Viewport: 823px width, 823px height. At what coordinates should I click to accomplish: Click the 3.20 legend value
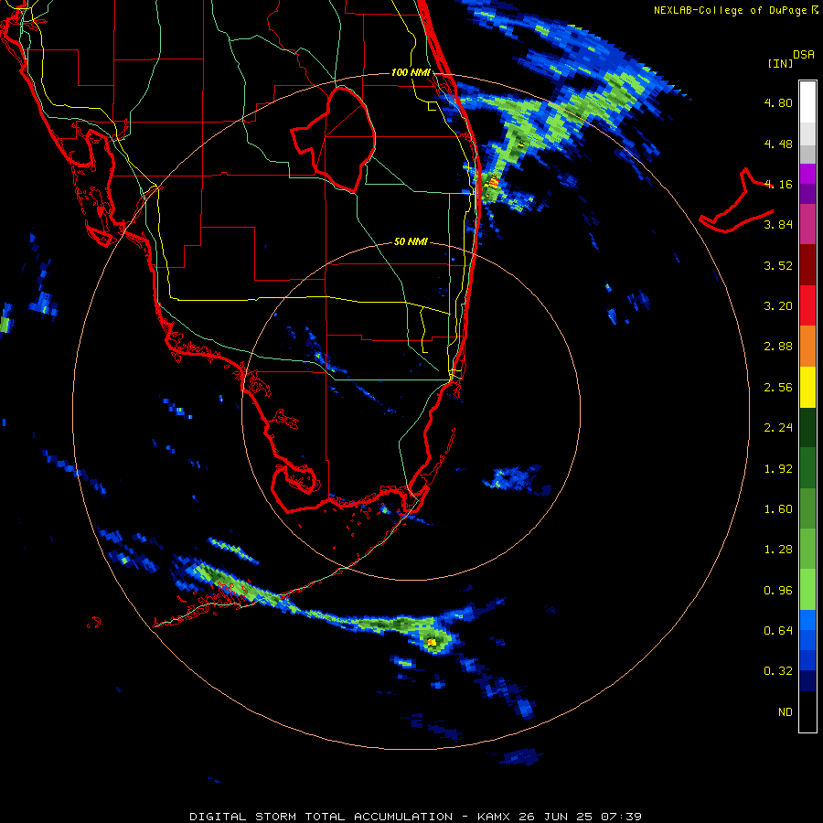778,306
